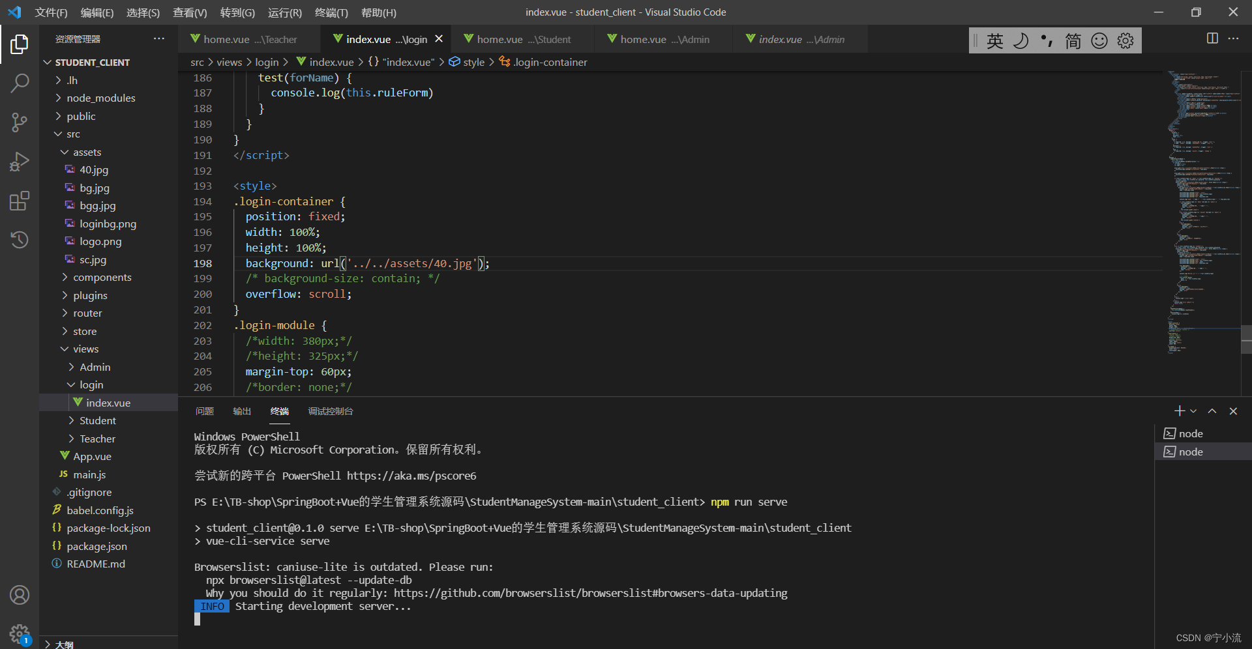The image size is (1252, 649).
Task: Click the VS Code logo icon
Action: click(14, 12)
